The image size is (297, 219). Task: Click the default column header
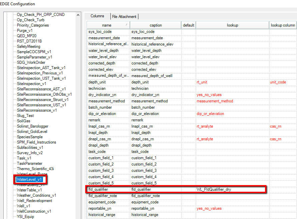[x=188, y=25]
